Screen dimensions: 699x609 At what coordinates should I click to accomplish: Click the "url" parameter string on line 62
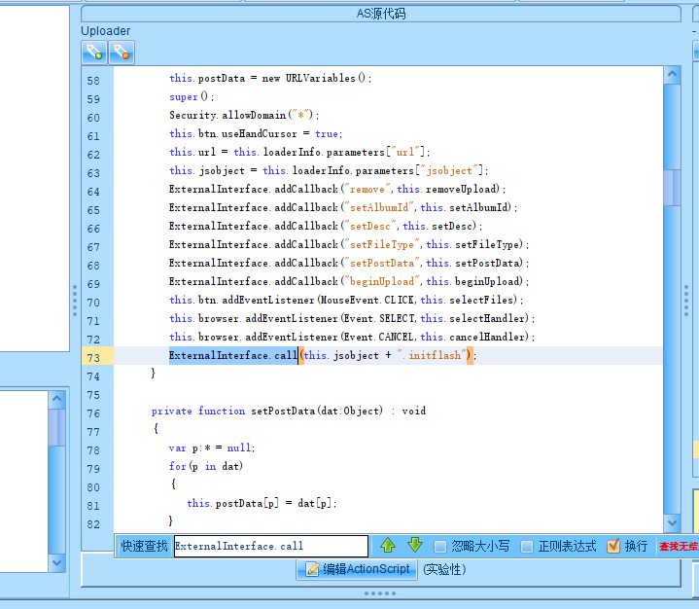pos(405,152)
